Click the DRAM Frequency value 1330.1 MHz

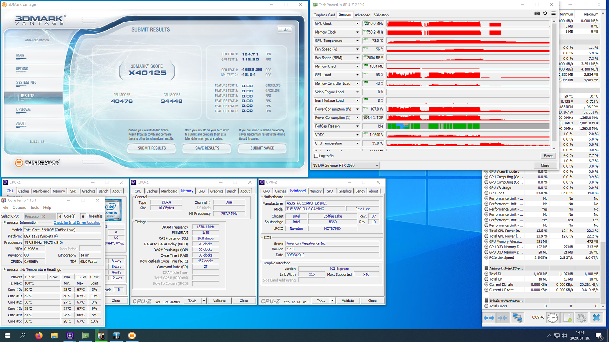206,227
